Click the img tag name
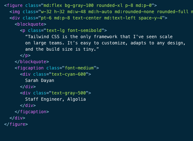Viewport: 193px width, 141px height. click(16, 12)
